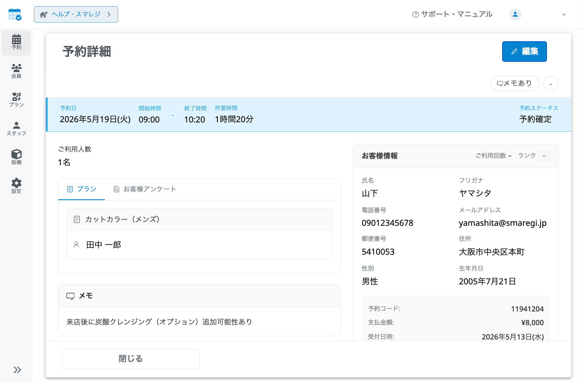Switch to the お客様アンケート tab

[x=145, y=189]
